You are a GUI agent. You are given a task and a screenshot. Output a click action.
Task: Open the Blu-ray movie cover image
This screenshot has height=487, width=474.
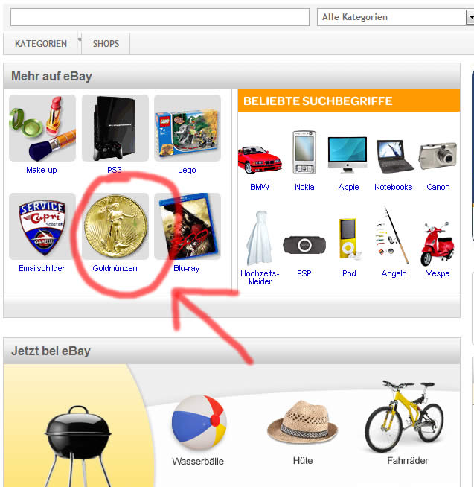click(x=188, y=226)
